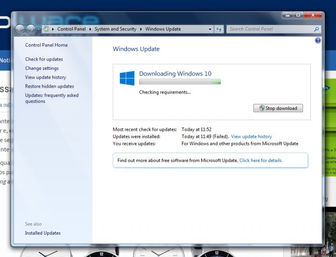Open View update history beside Failed status

coord(252,136)
